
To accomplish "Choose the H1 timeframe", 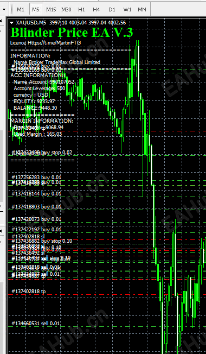I will [x=81, y=9].
